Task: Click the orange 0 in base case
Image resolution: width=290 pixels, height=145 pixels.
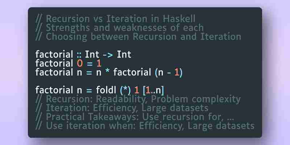Action: [80, 63]
